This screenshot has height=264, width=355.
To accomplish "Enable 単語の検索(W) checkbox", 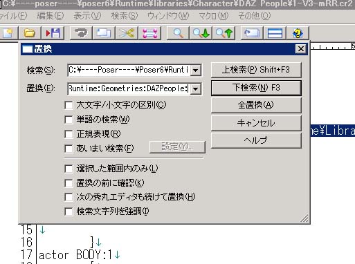I will coord(69,120).
